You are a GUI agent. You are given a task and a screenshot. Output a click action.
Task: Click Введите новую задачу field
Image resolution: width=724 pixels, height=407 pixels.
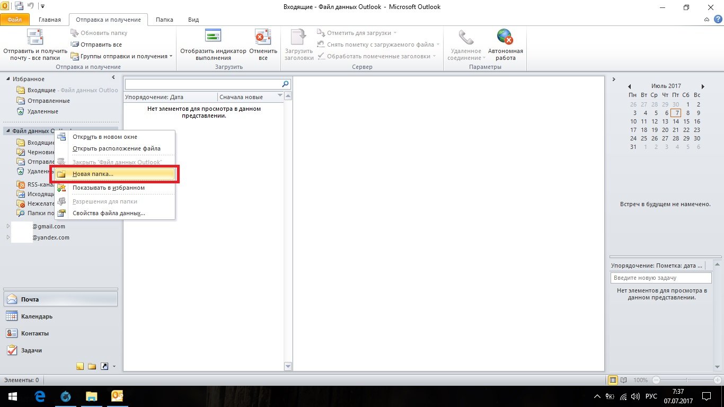point(661,278)
